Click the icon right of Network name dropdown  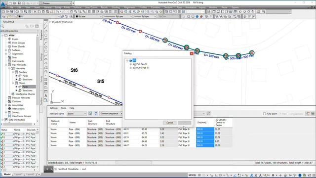(x=90, y=113)
